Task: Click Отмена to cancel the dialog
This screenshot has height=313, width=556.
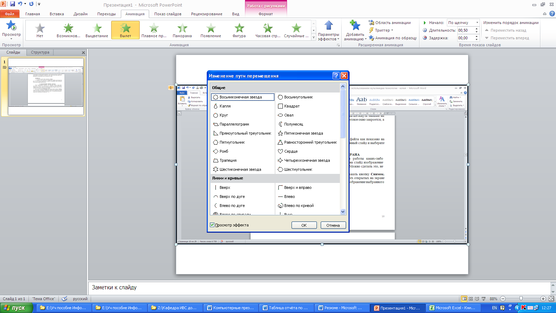Action: pyautogui.click(x=333, y=225)
